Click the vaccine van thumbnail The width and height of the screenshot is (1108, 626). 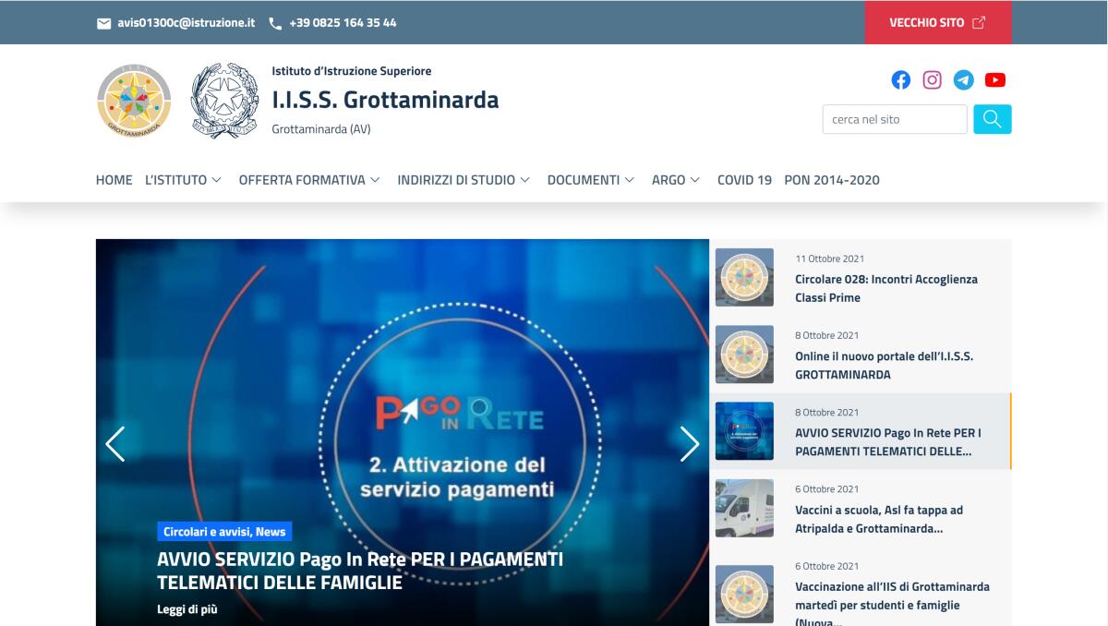click(744, 508)
